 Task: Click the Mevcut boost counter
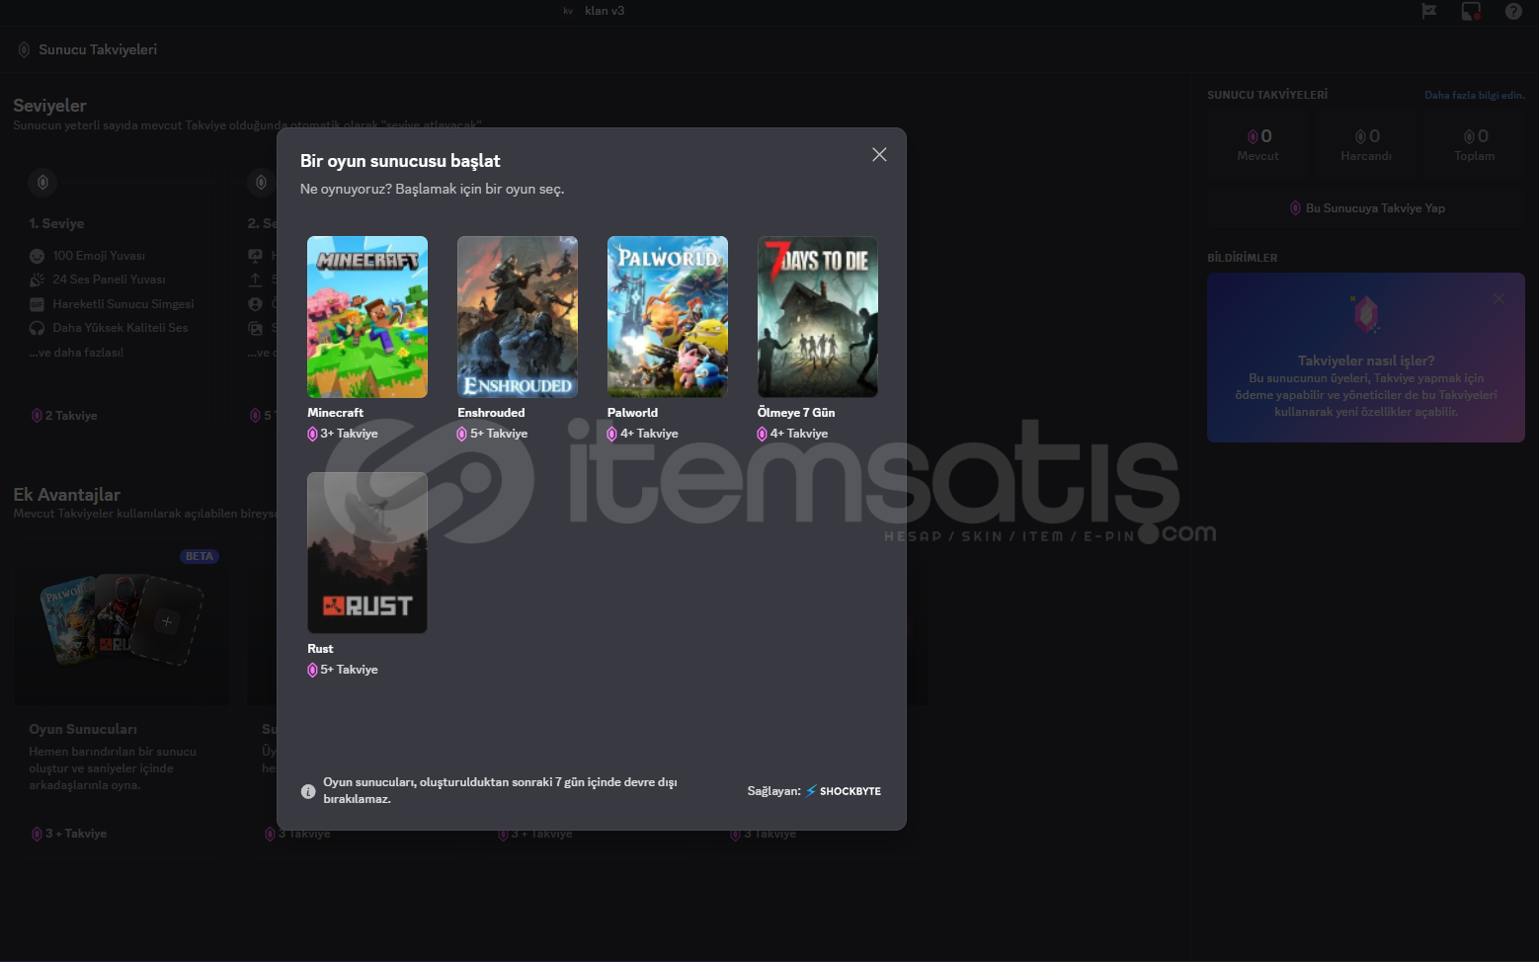coord(1257,144)
